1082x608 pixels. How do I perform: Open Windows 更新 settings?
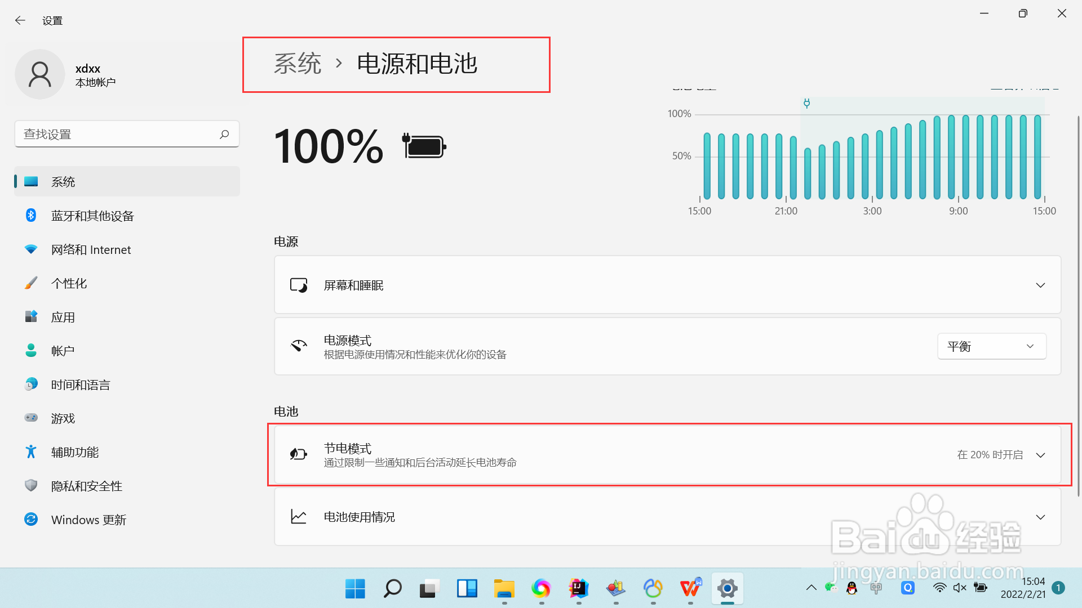[x=88, y=519]
